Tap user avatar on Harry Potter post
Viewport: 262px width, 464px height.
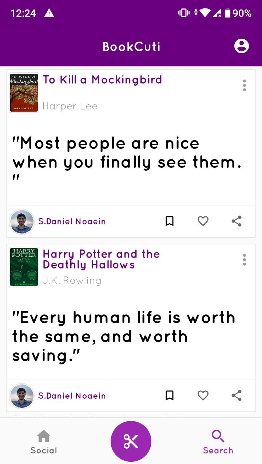[x=22, y=396]
